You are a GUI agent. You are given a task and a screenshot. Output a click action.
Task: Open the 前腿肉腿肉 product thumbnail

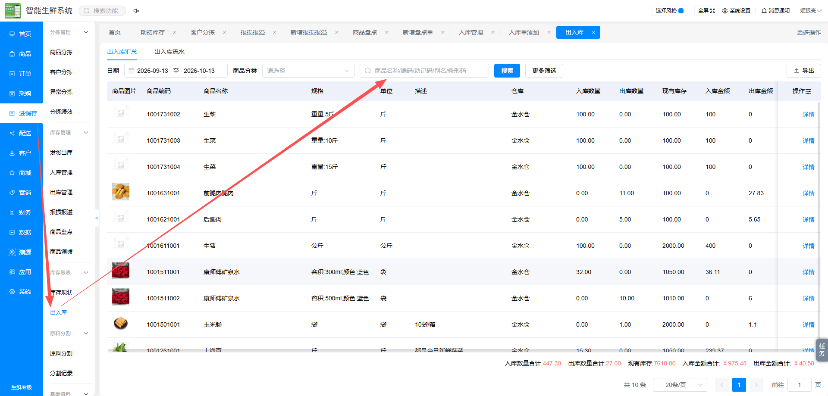point(121,192)
